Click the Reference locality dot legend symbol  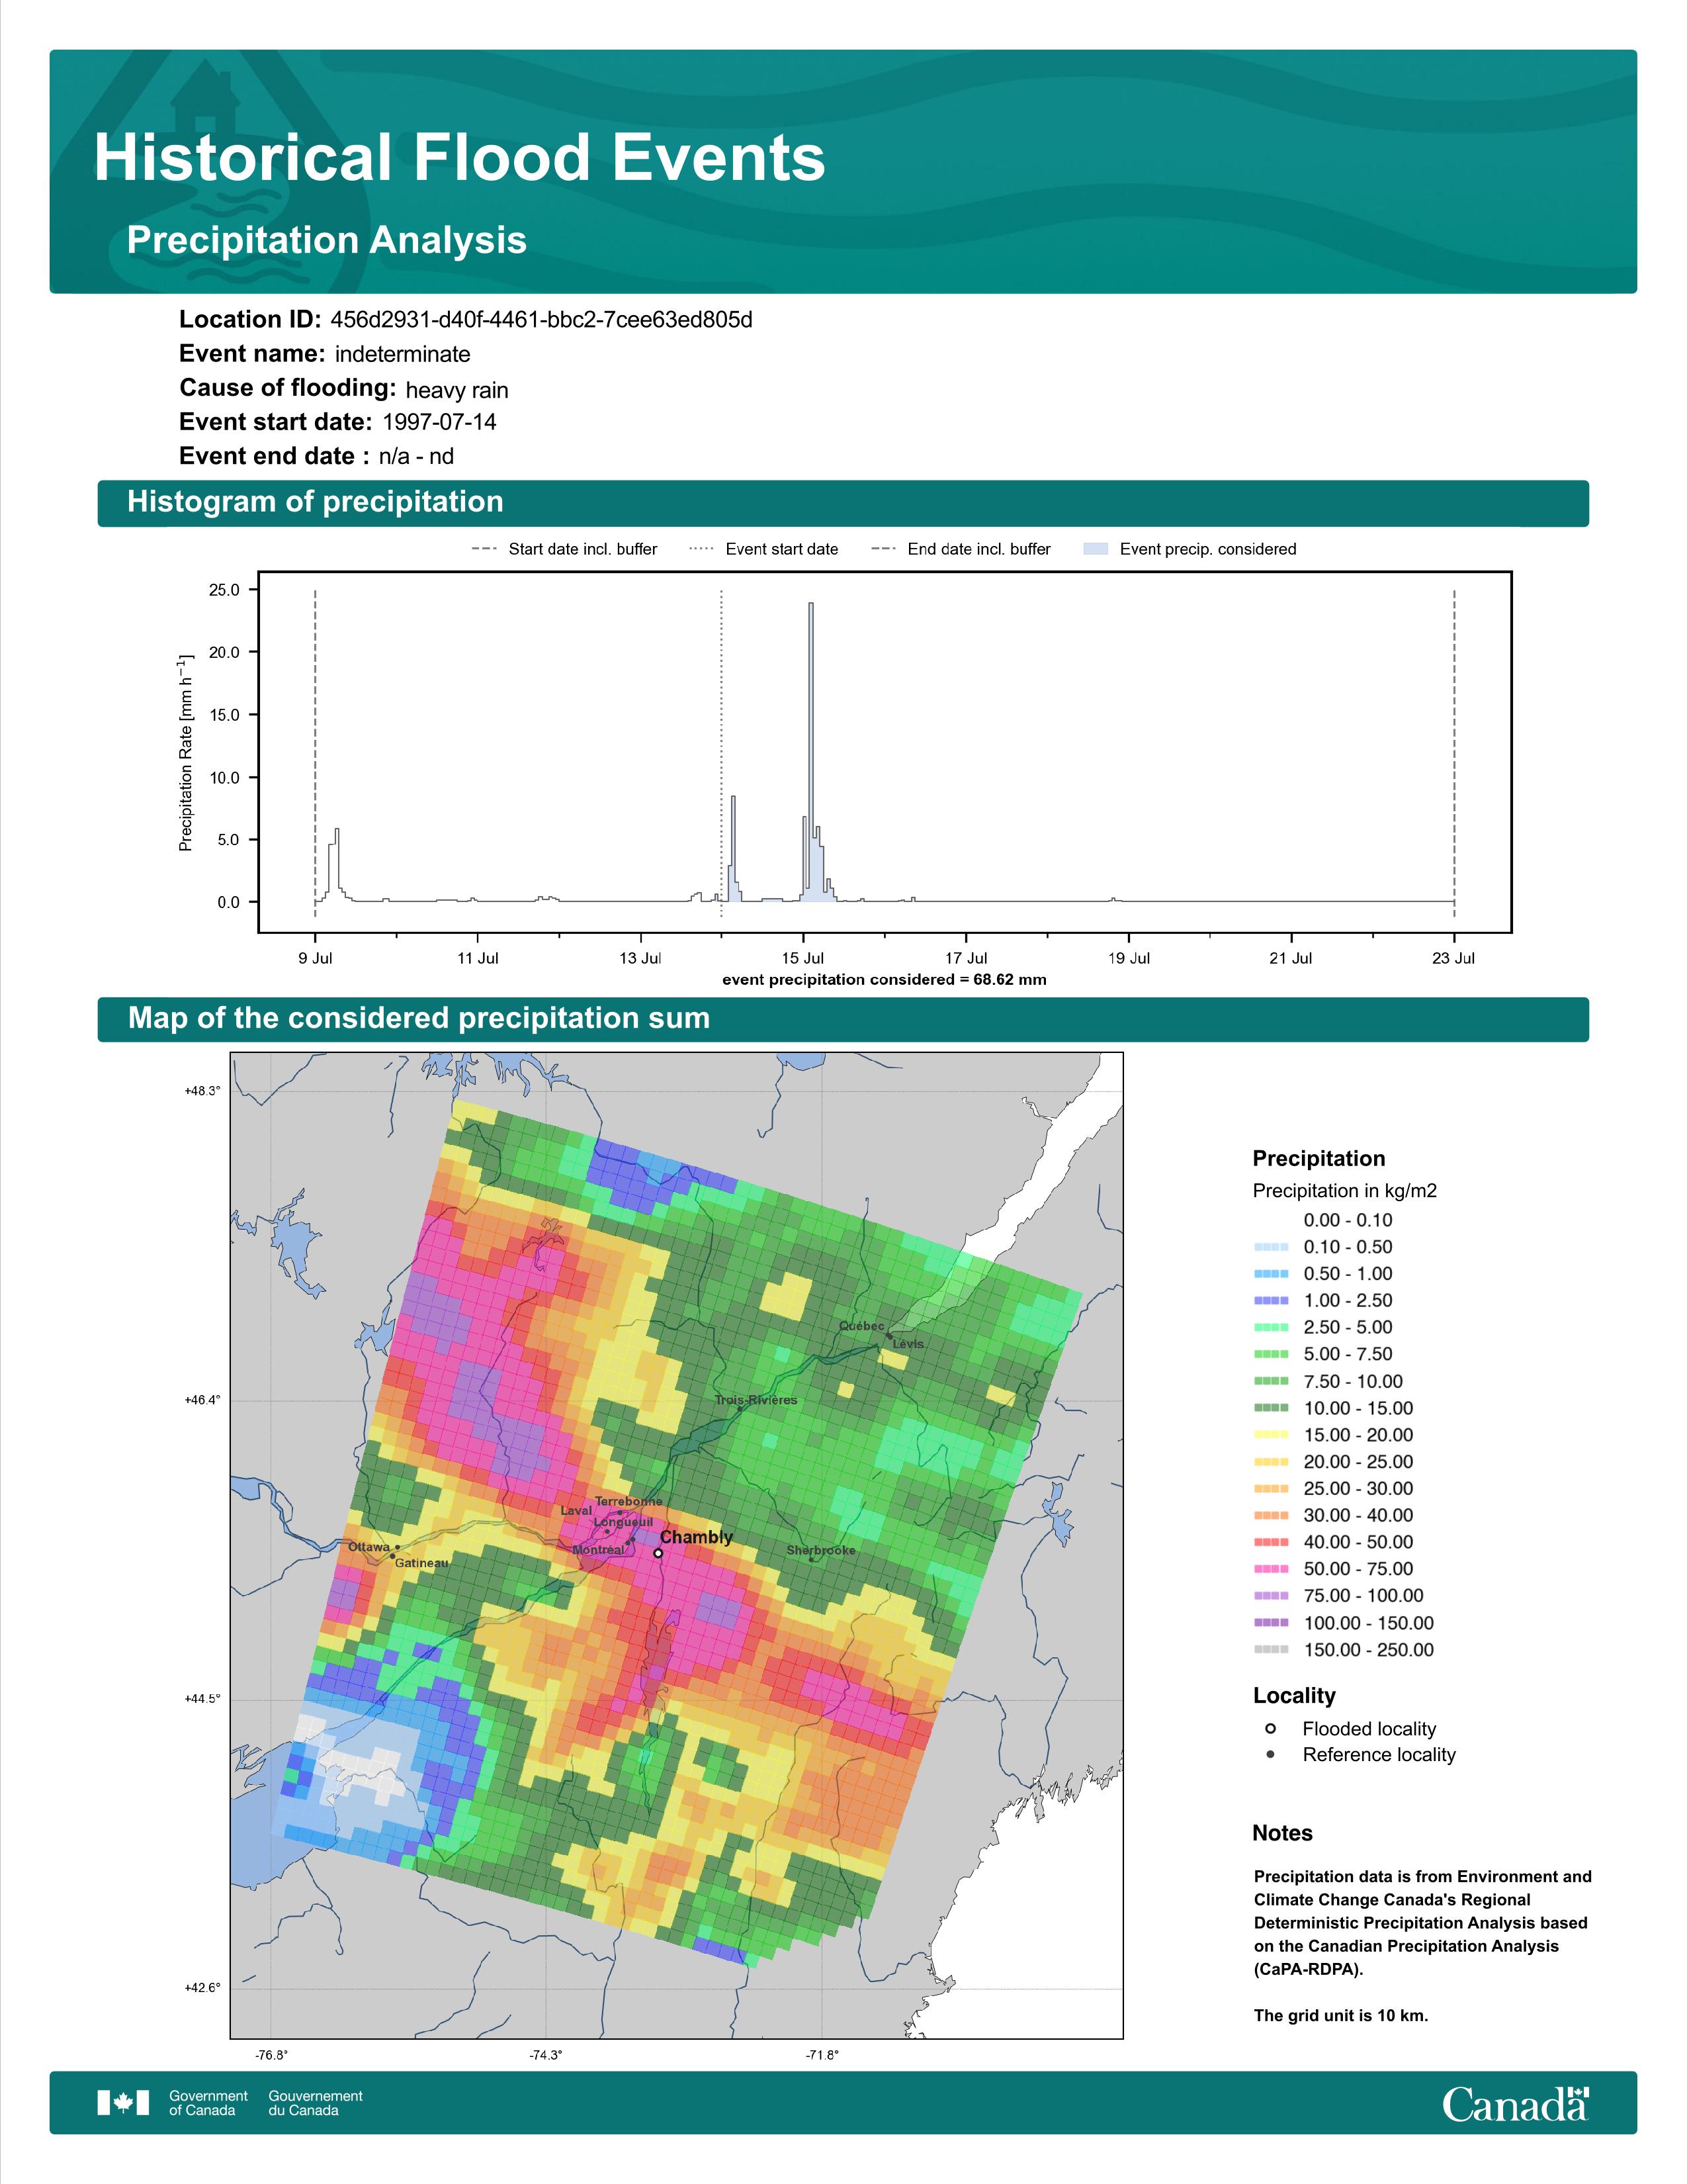[x=1270, y=1754]
